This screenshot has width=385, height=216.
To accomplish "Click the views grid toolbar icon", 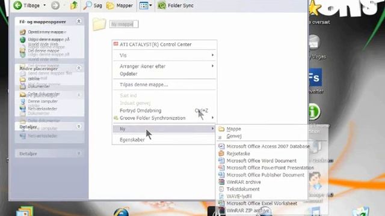I will click(x=144, y=5).
